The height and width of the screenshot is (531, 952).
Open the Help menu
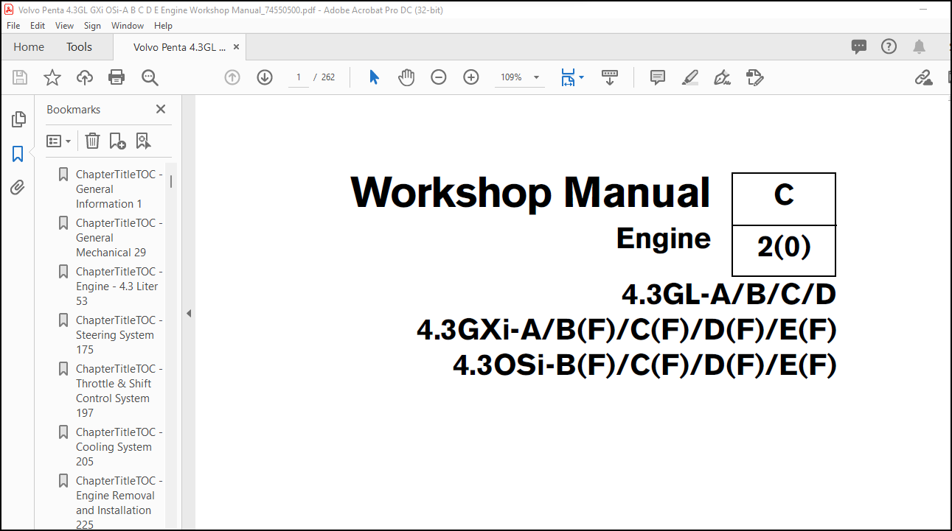pyautogui.click(x=163, y=25)
